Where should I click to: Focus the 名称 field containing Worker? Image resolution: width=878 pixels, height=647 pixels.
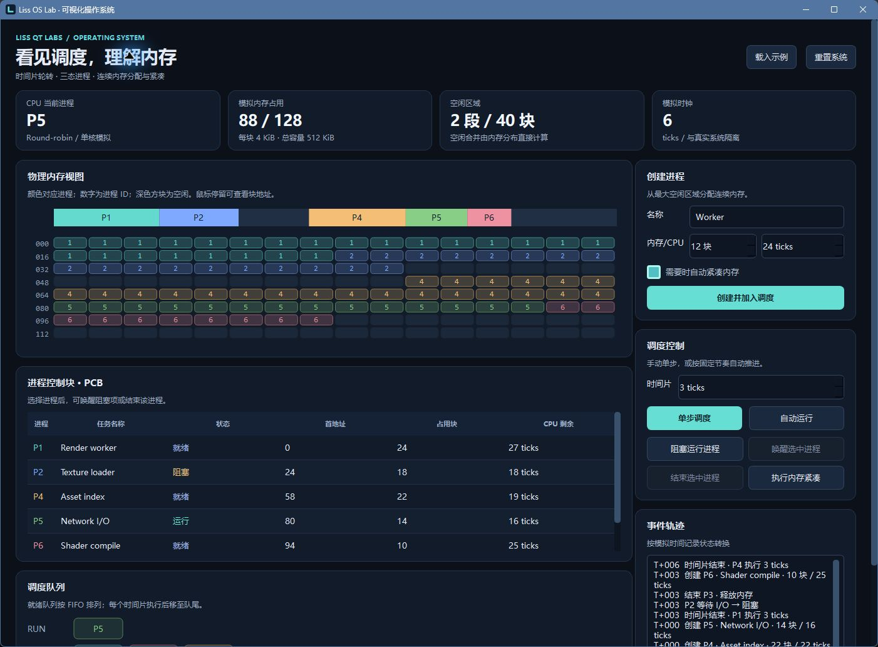(x=767, y=217)
